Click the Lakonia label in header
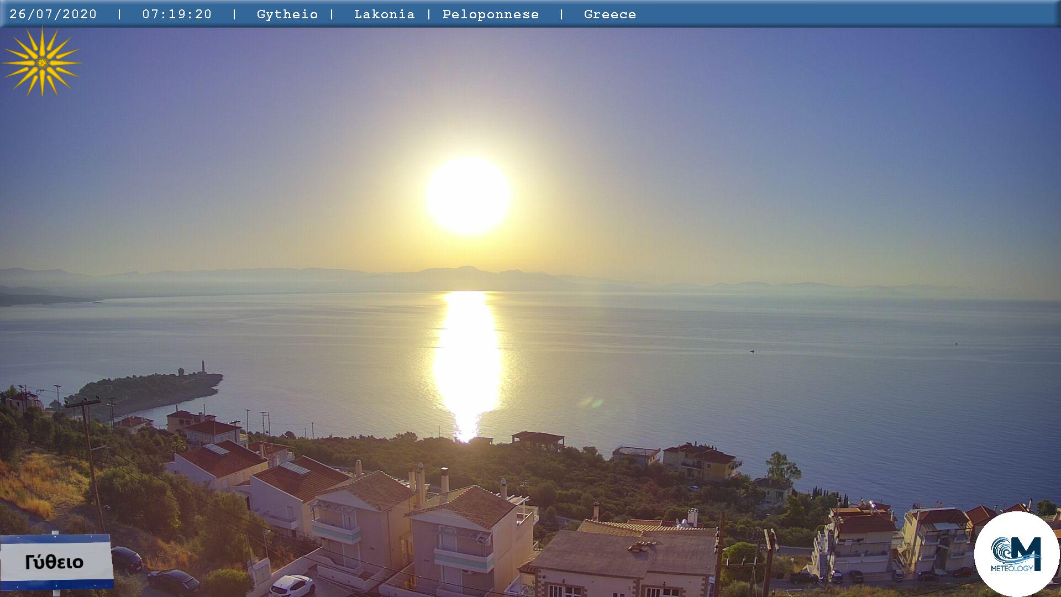Viewport: 1061px width, 597px height. (x=384, y=14)
